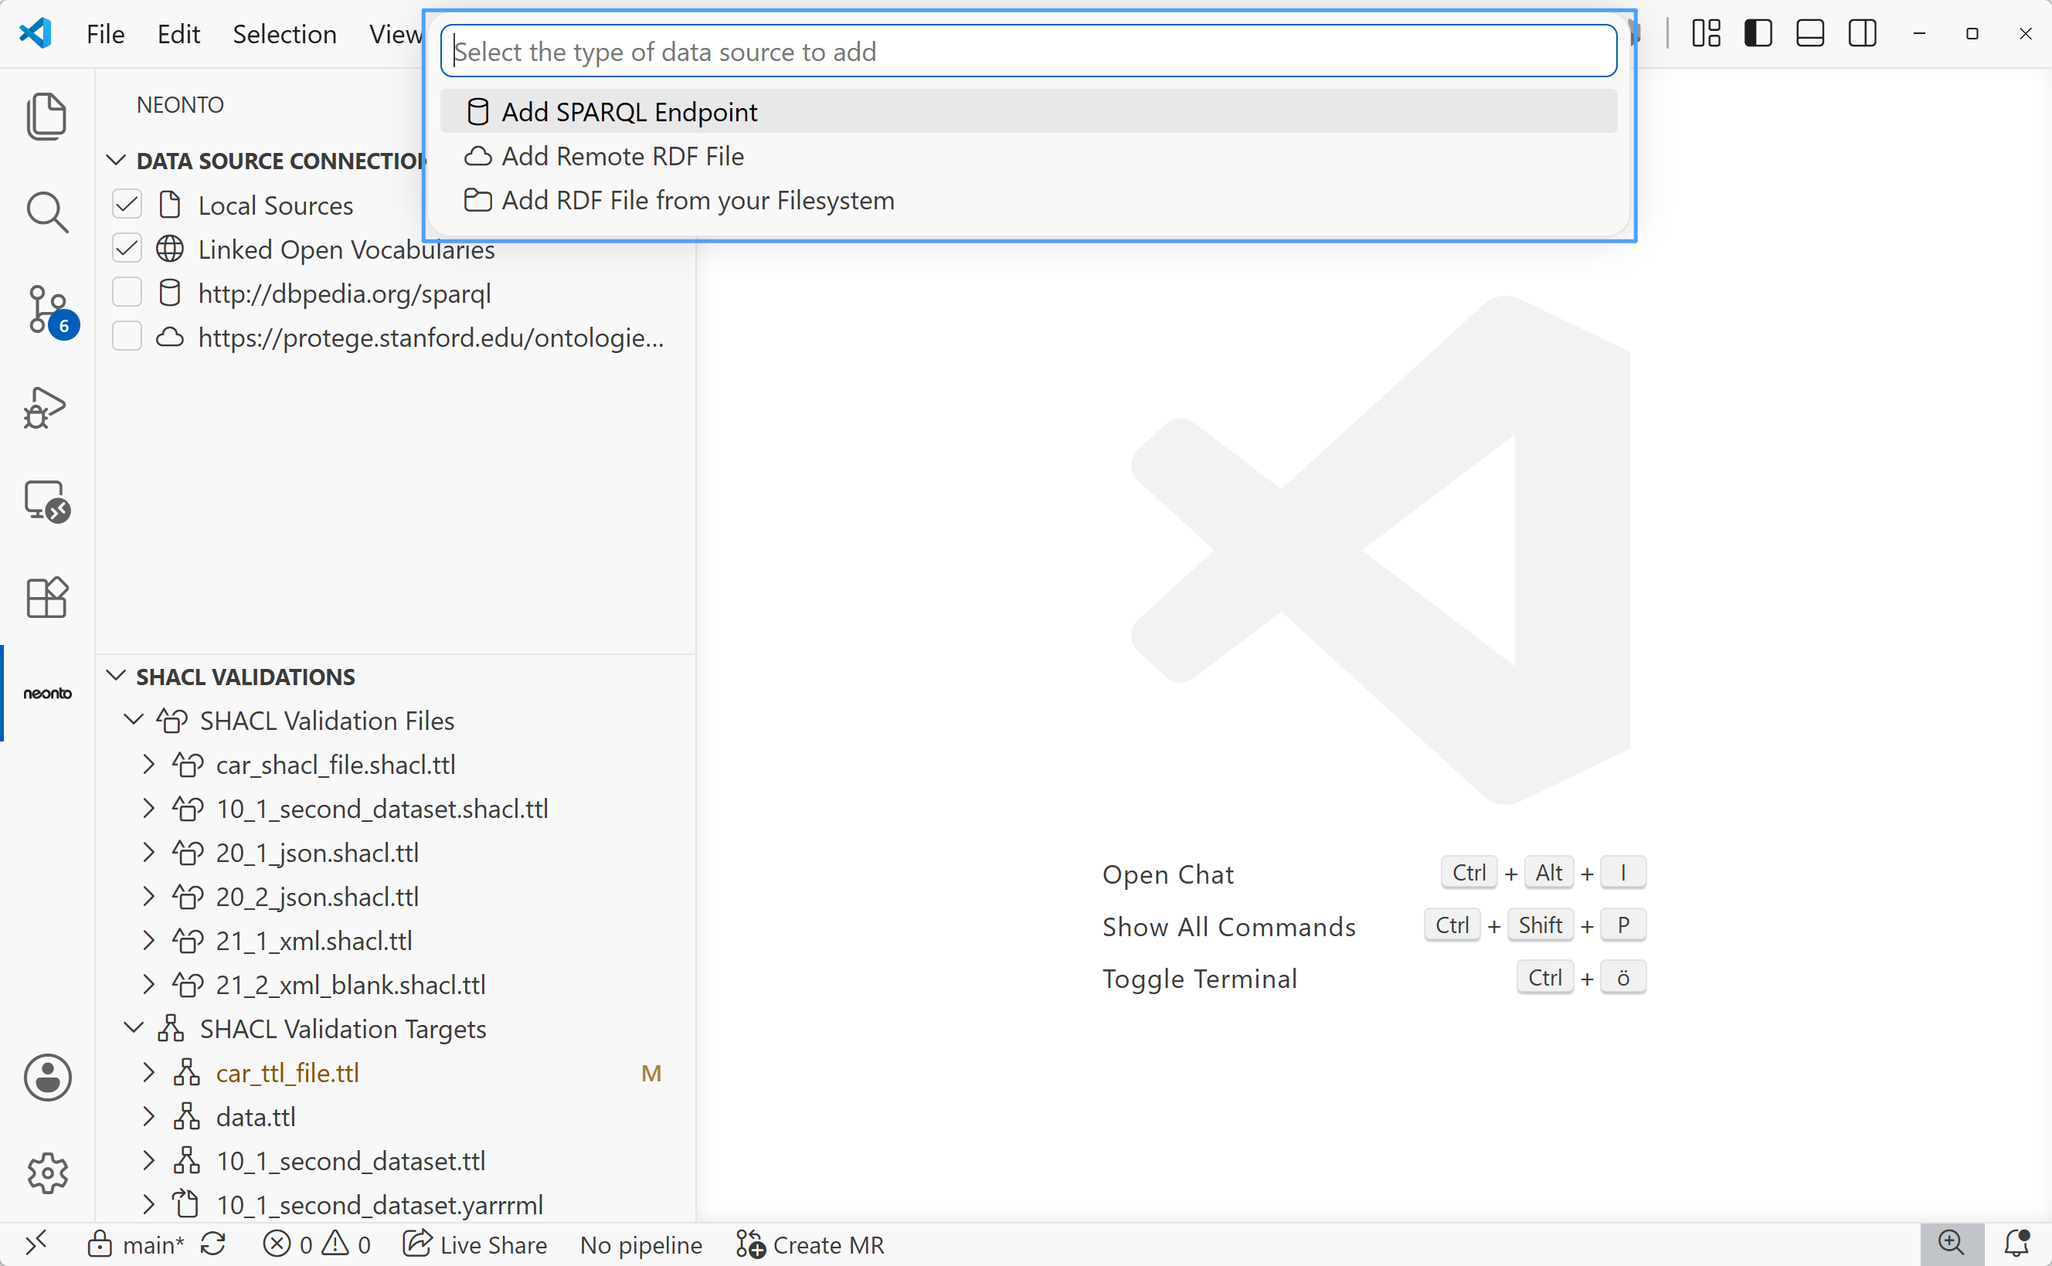2052x1266 pixels.
Task: Choose Add RDF File from your Filesystem
Action: click(x=1028, y=200)
